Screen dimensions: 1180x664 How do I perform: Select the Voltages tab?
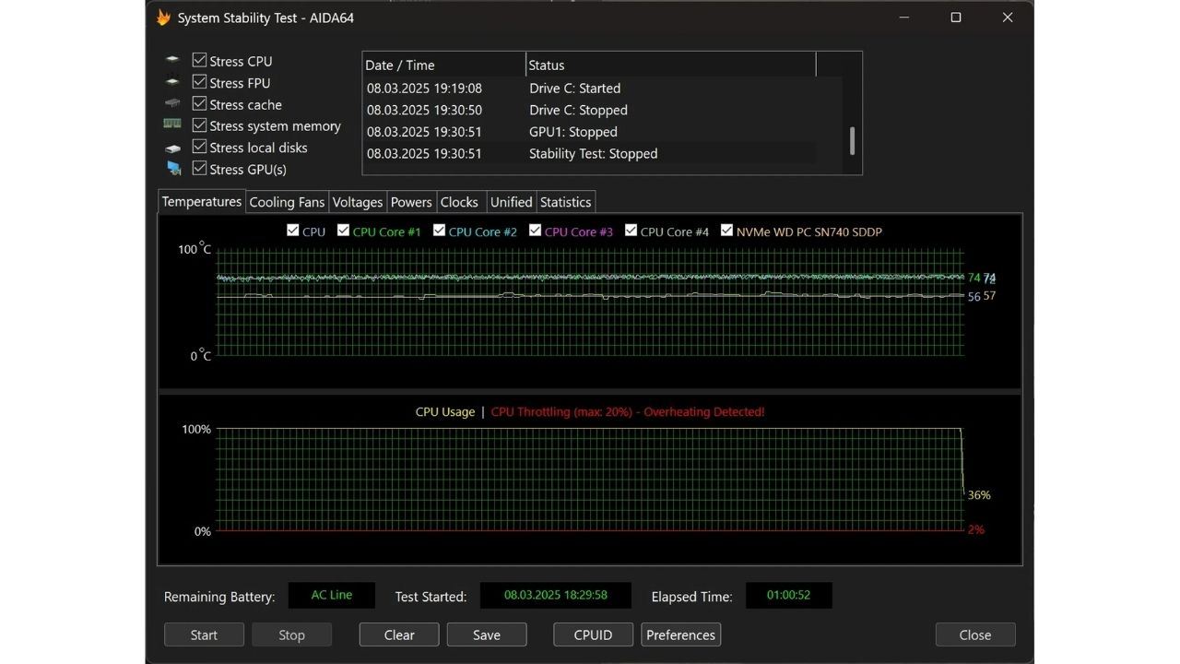(357, 202)
